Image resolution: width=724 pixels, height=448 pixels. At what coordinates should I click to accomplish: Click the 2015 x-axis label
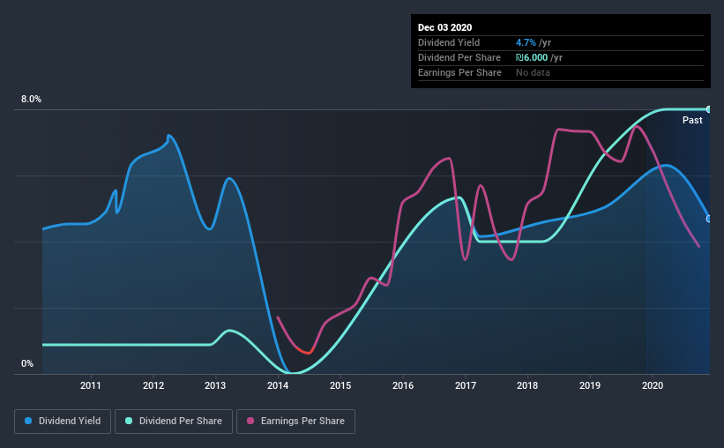[x=340, y=385]
